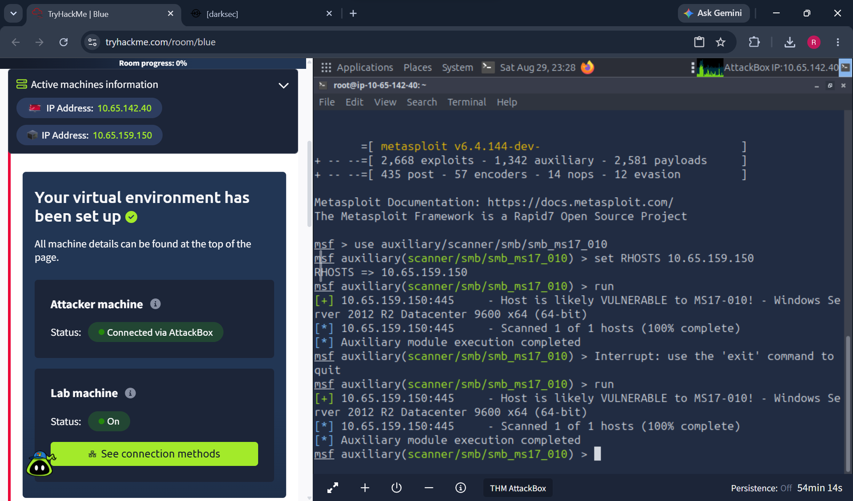This screenshot has width=853, height=501.
Task: Click the Sat Aug 29, 23:28 clock
Action: pos(537,68)
